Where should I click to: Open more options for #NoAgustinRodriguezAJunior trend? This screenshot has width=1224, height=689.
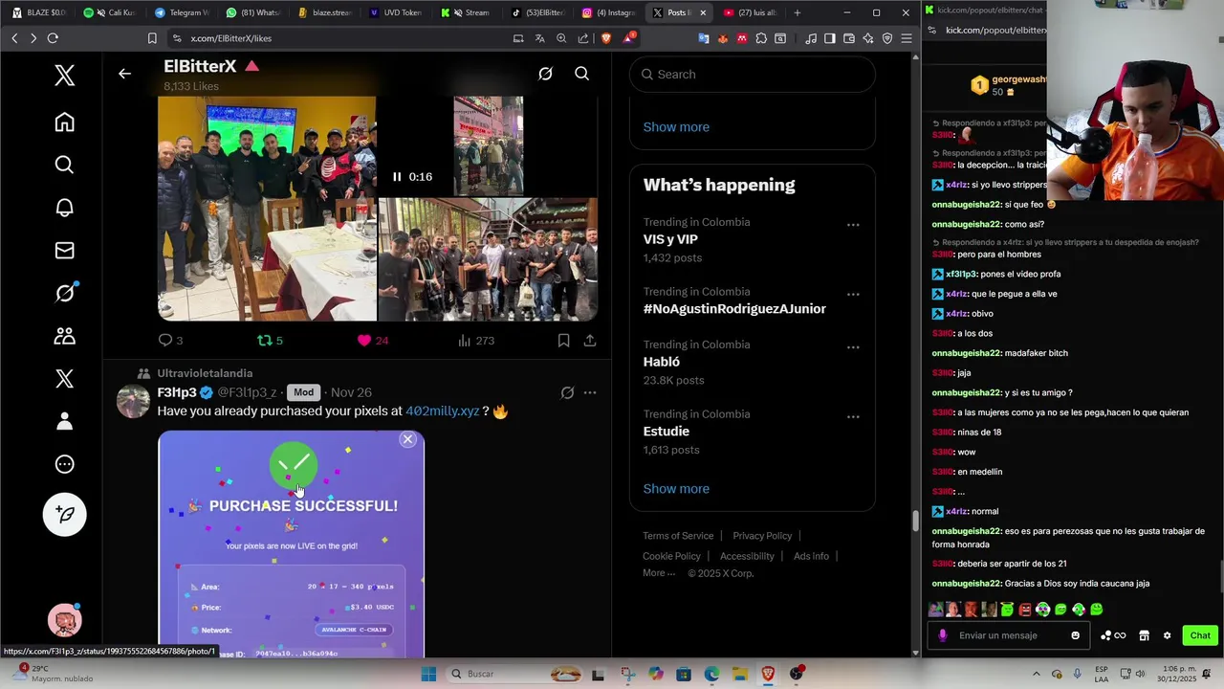[x=853, y=295]
